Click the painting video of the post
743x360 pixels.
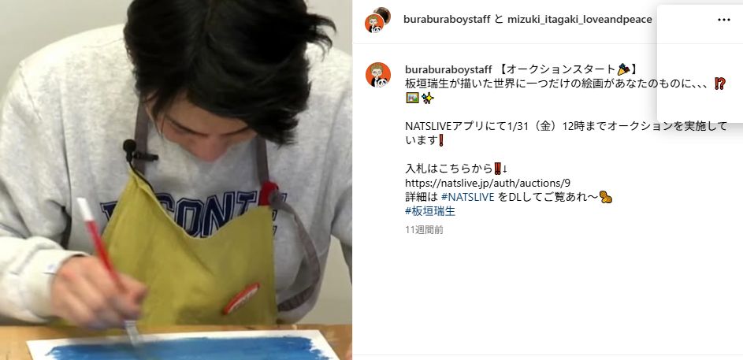[176, 180]
